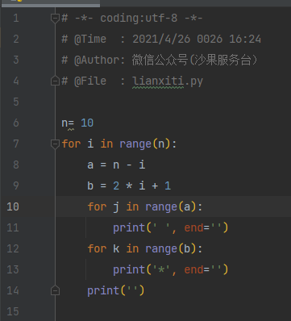Click 'range(a)' on the highlighted line

pos(171,207)
